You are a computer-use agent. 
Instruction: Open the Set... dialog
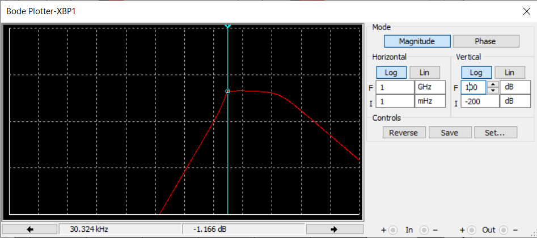(x=496, y=133)
